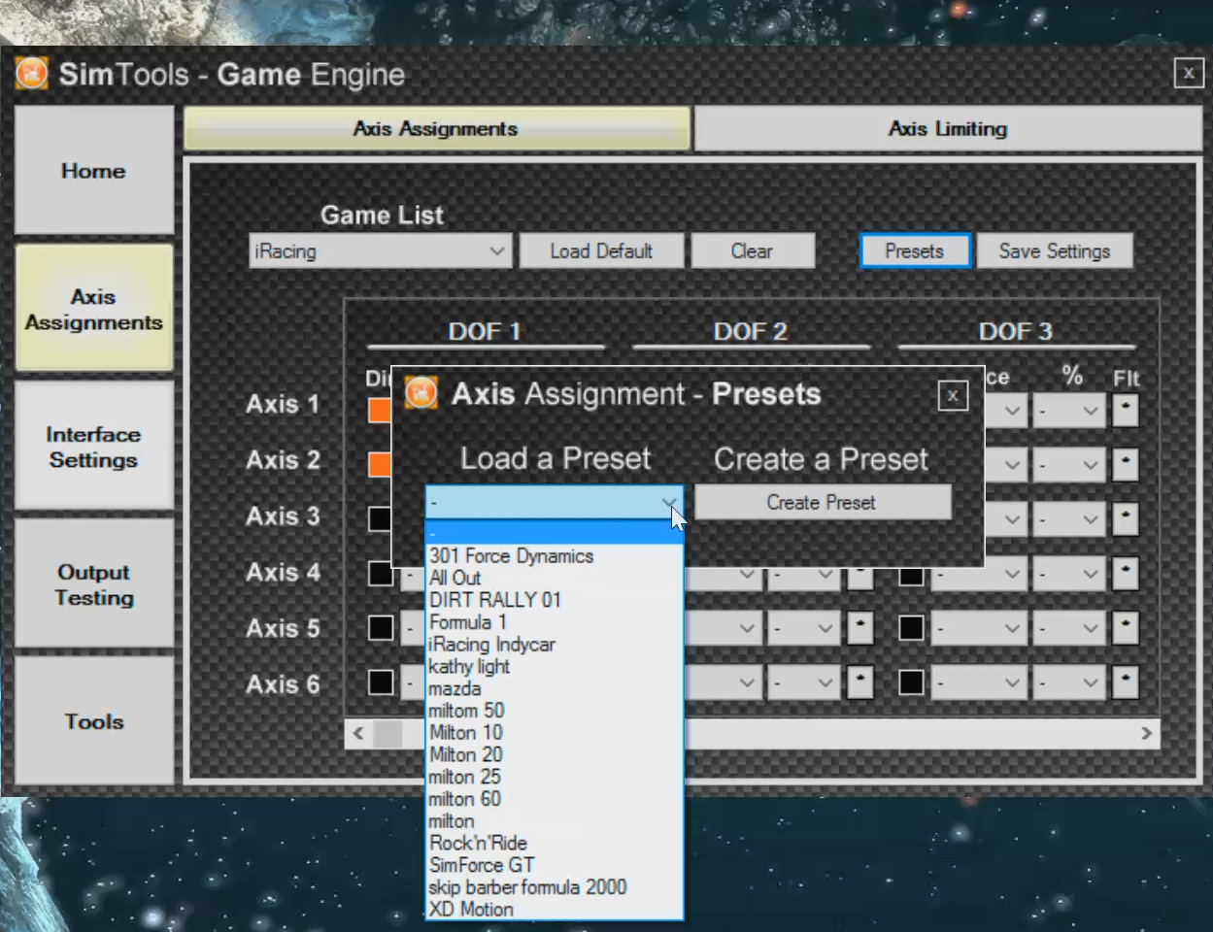Toggle Axis 5 direction box in DOF 1
This screenshot has height=932, width=1213.
[381, 628]
